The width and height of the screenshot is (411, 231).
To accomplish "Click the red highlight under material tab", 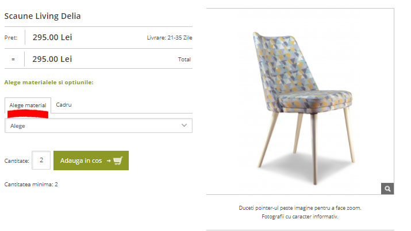I will coord(28,114).
